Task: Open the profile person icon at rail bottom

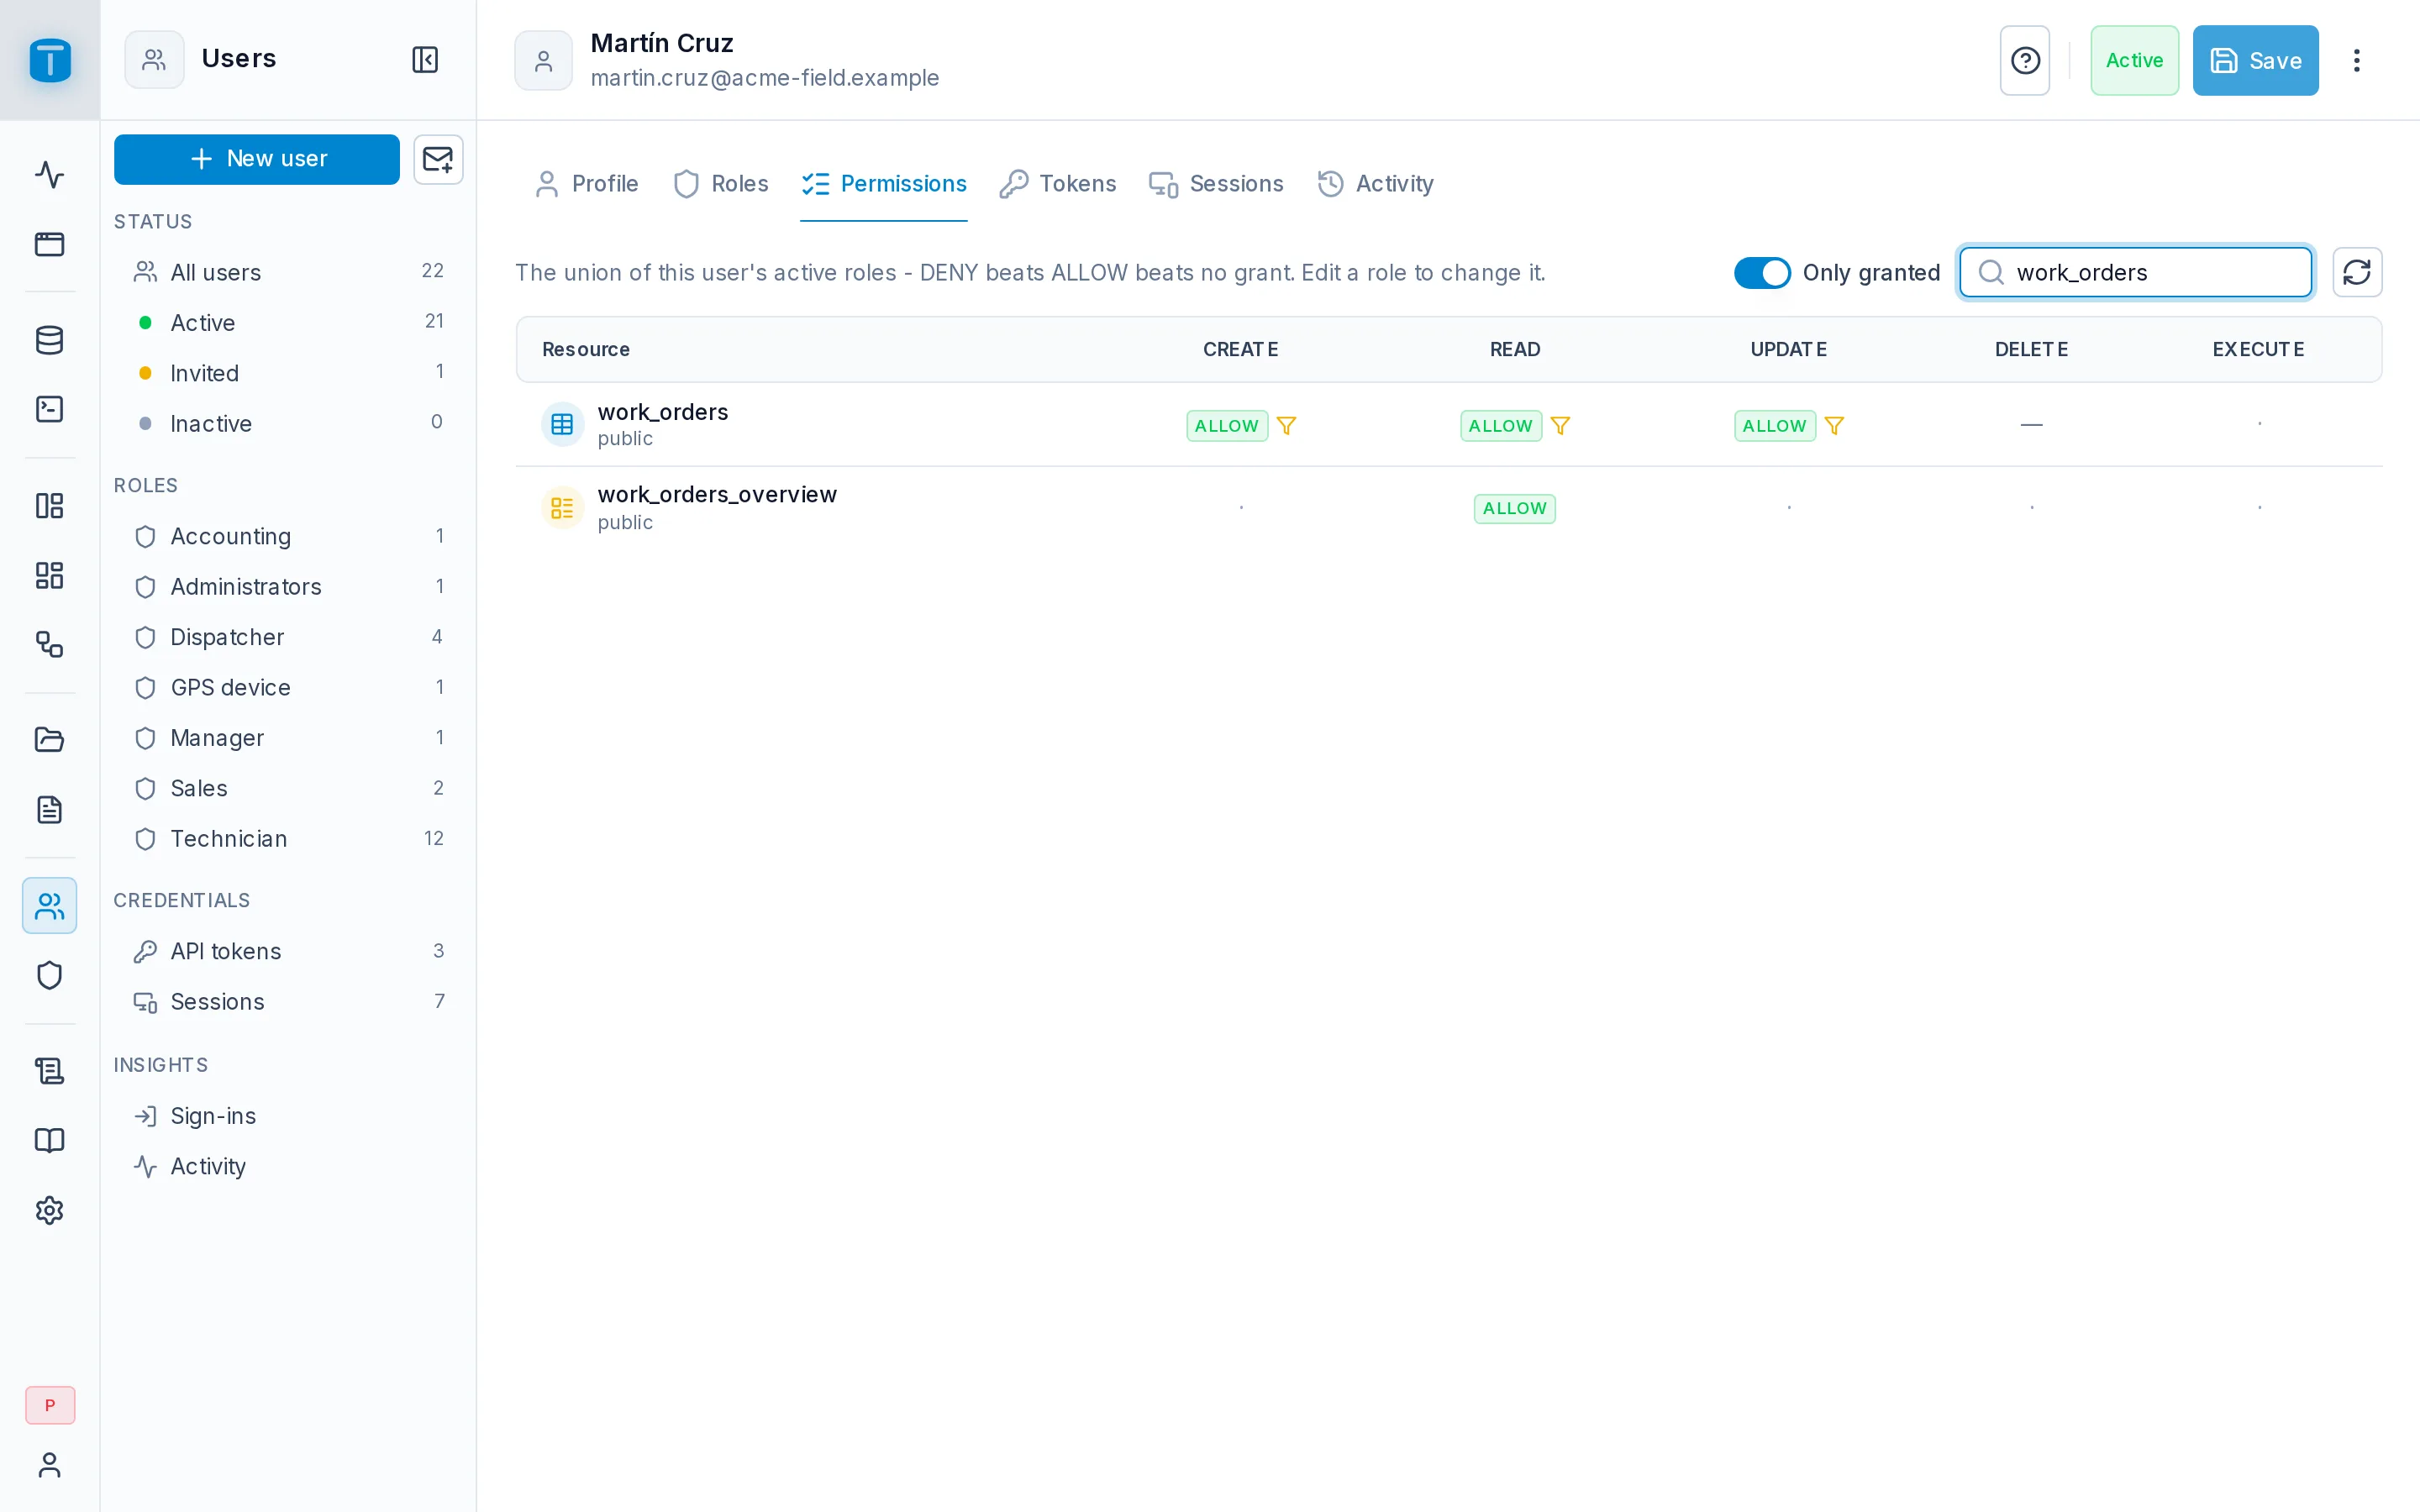Action: (x=50, y=1465)
